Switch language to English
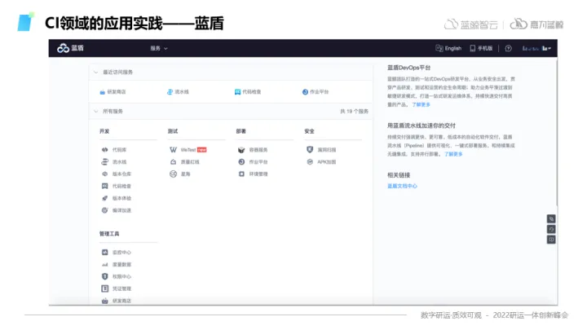 click(448, 48)
